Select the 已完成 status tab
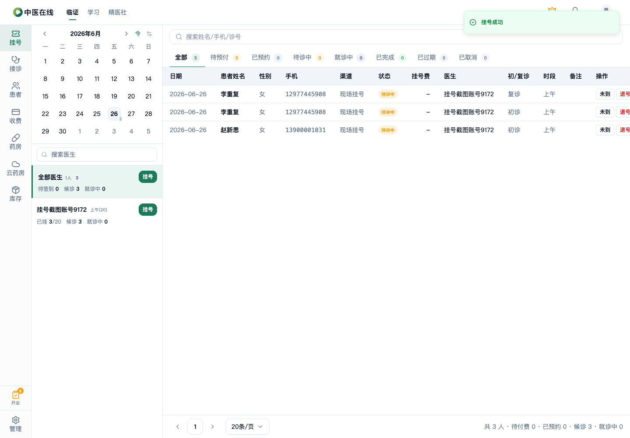Screen dimensions: 630x438 tap(391, 57)
